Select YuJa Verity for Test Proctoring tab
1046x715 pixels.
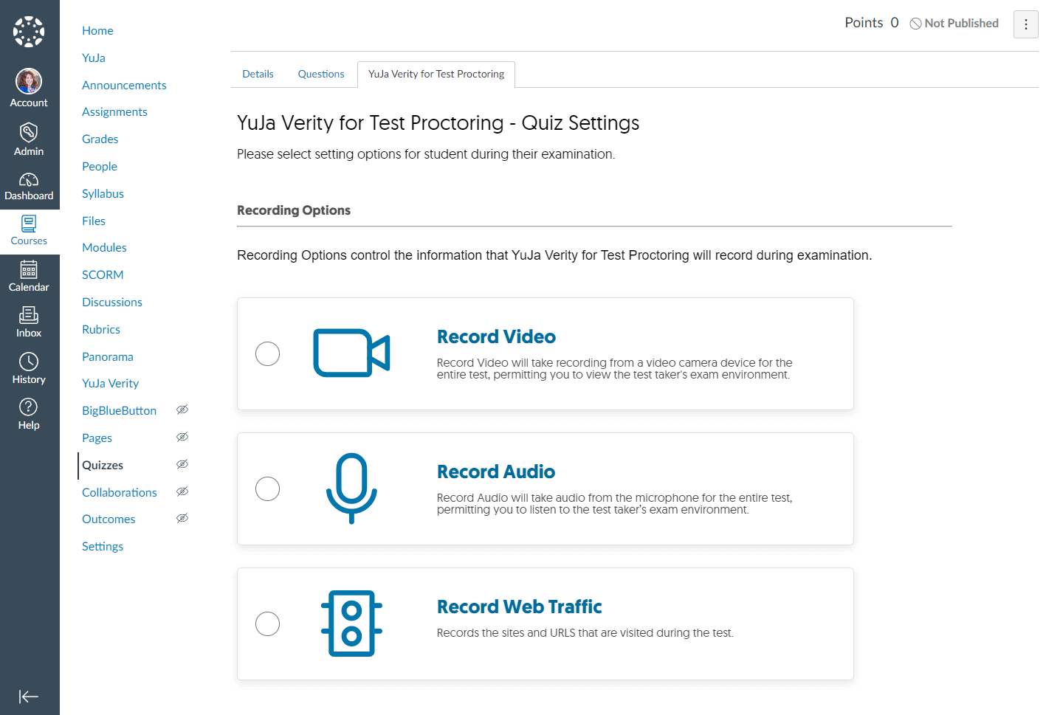pos(436,74)
